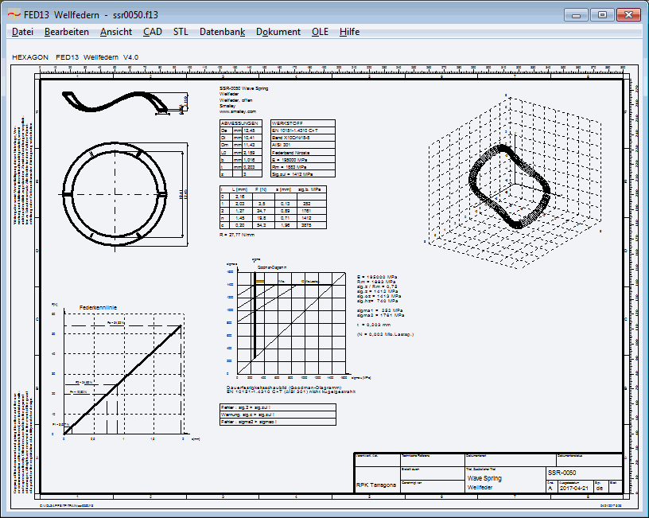The image size is (649, 518).
Task: Click the SSR-0050 title block field
Action: click(567, 472)
